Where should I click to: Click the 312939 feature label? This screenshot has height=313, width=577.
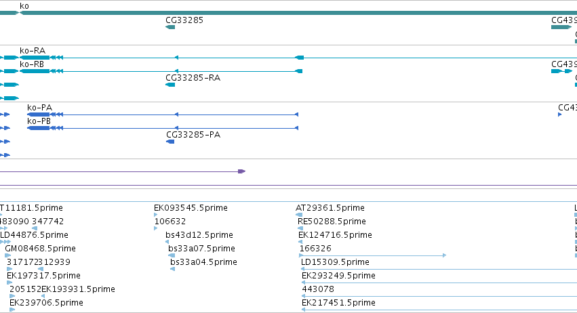click(x=54, y=262)
